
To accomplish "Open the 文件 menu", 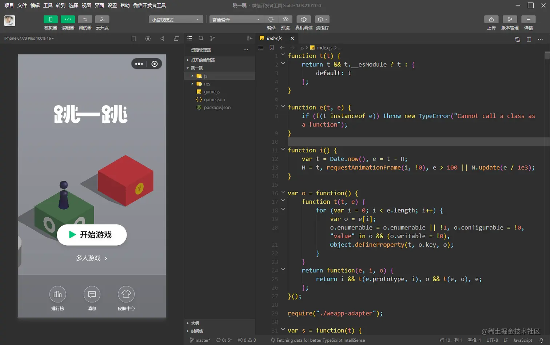I will [x=22, y=5].
